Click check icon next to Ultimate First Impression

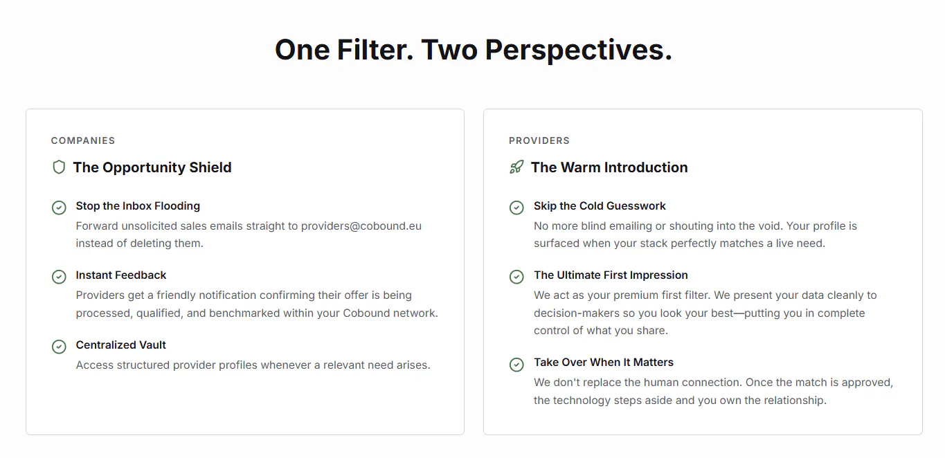[x=516, y=277]
